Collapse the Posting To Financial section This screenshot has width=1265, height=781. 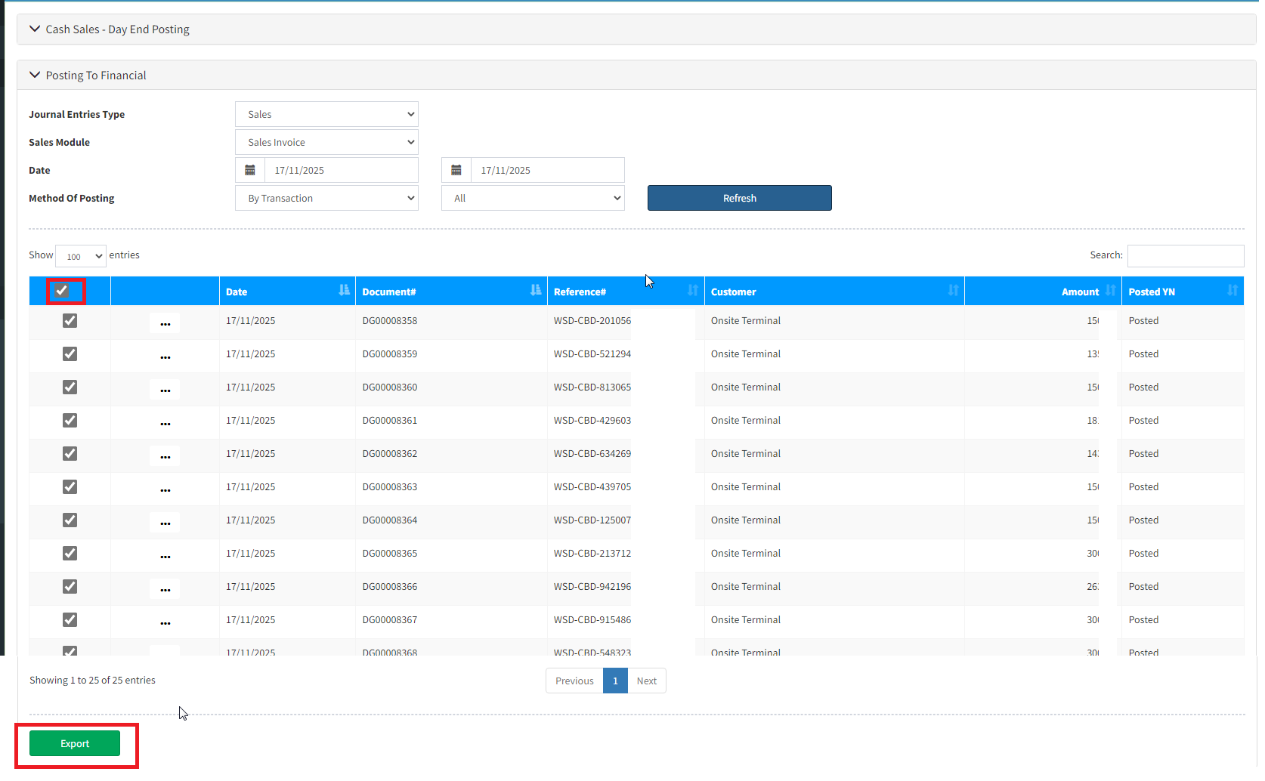coord(35,75)
